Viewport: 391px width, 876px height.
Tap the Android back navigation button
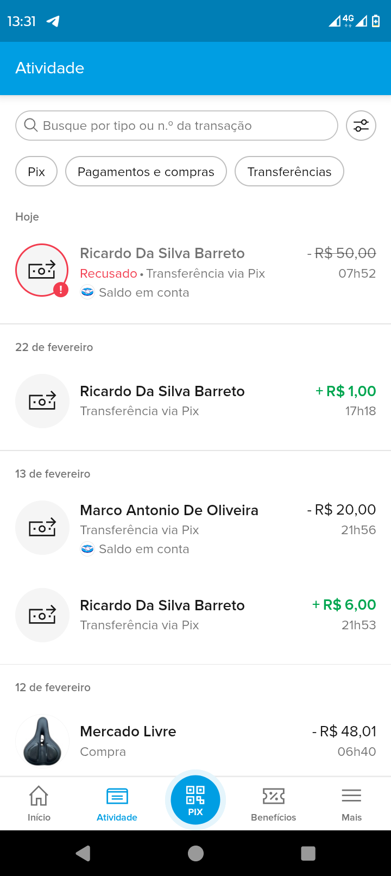coord(83,853)
